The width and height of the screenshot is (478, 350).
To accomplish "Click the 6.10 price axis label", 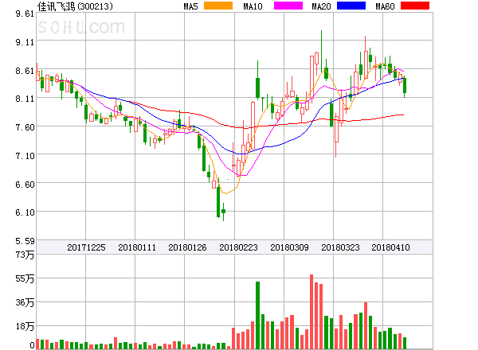I will [x=25, y=212].
